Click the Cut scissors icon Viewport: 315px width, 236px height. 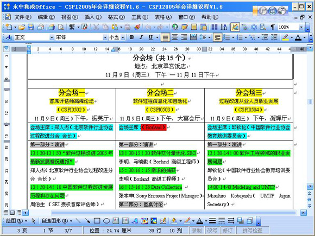96,27
